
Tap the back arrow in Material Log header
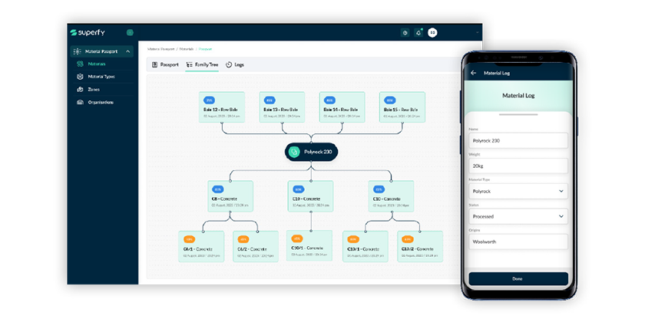point(472,73)
